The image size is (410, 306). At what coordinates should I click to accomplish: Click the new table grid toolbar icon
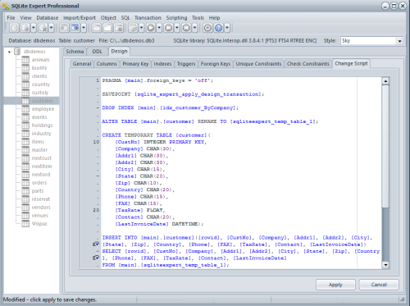coord(96,28)
